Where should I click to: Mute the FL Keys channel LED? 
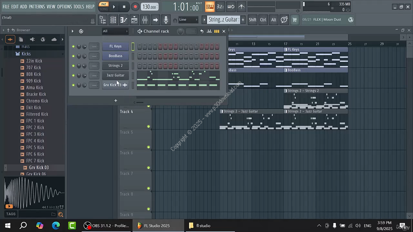(73, 46)
